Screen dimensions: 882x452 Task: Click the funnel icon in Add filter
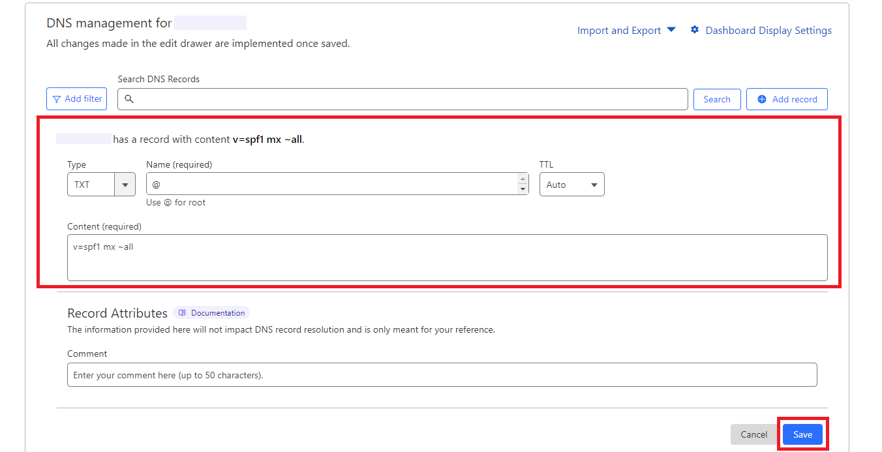tap(57, 99)
